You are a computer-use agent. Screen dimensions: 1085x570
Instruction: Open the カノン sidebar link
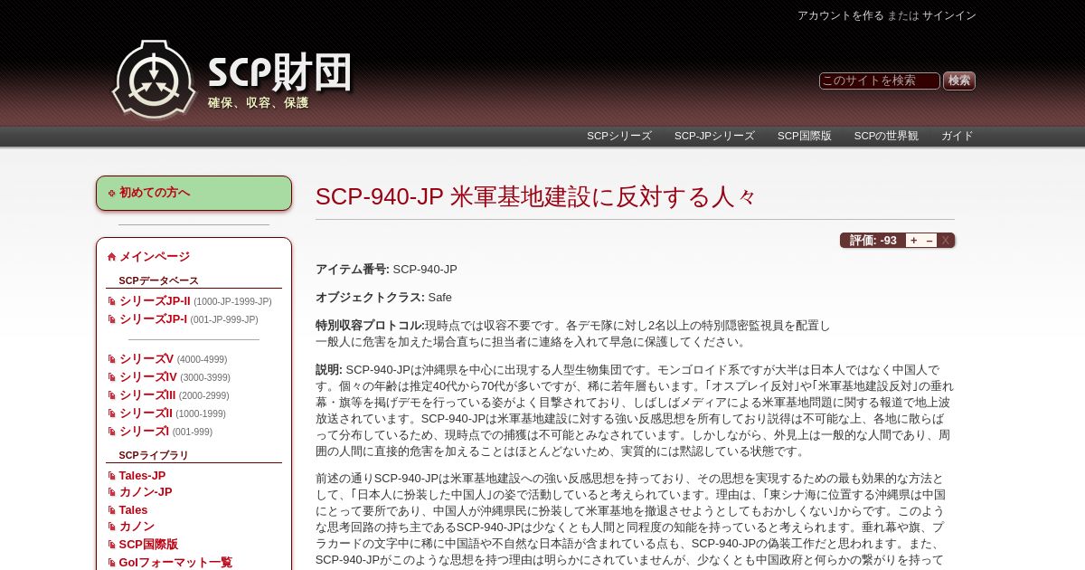(x=137, y=527)
